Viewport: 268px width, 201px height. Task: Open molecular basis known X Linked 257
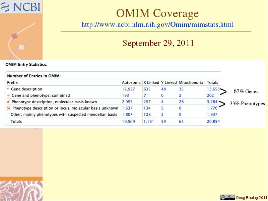pos(147,102)
